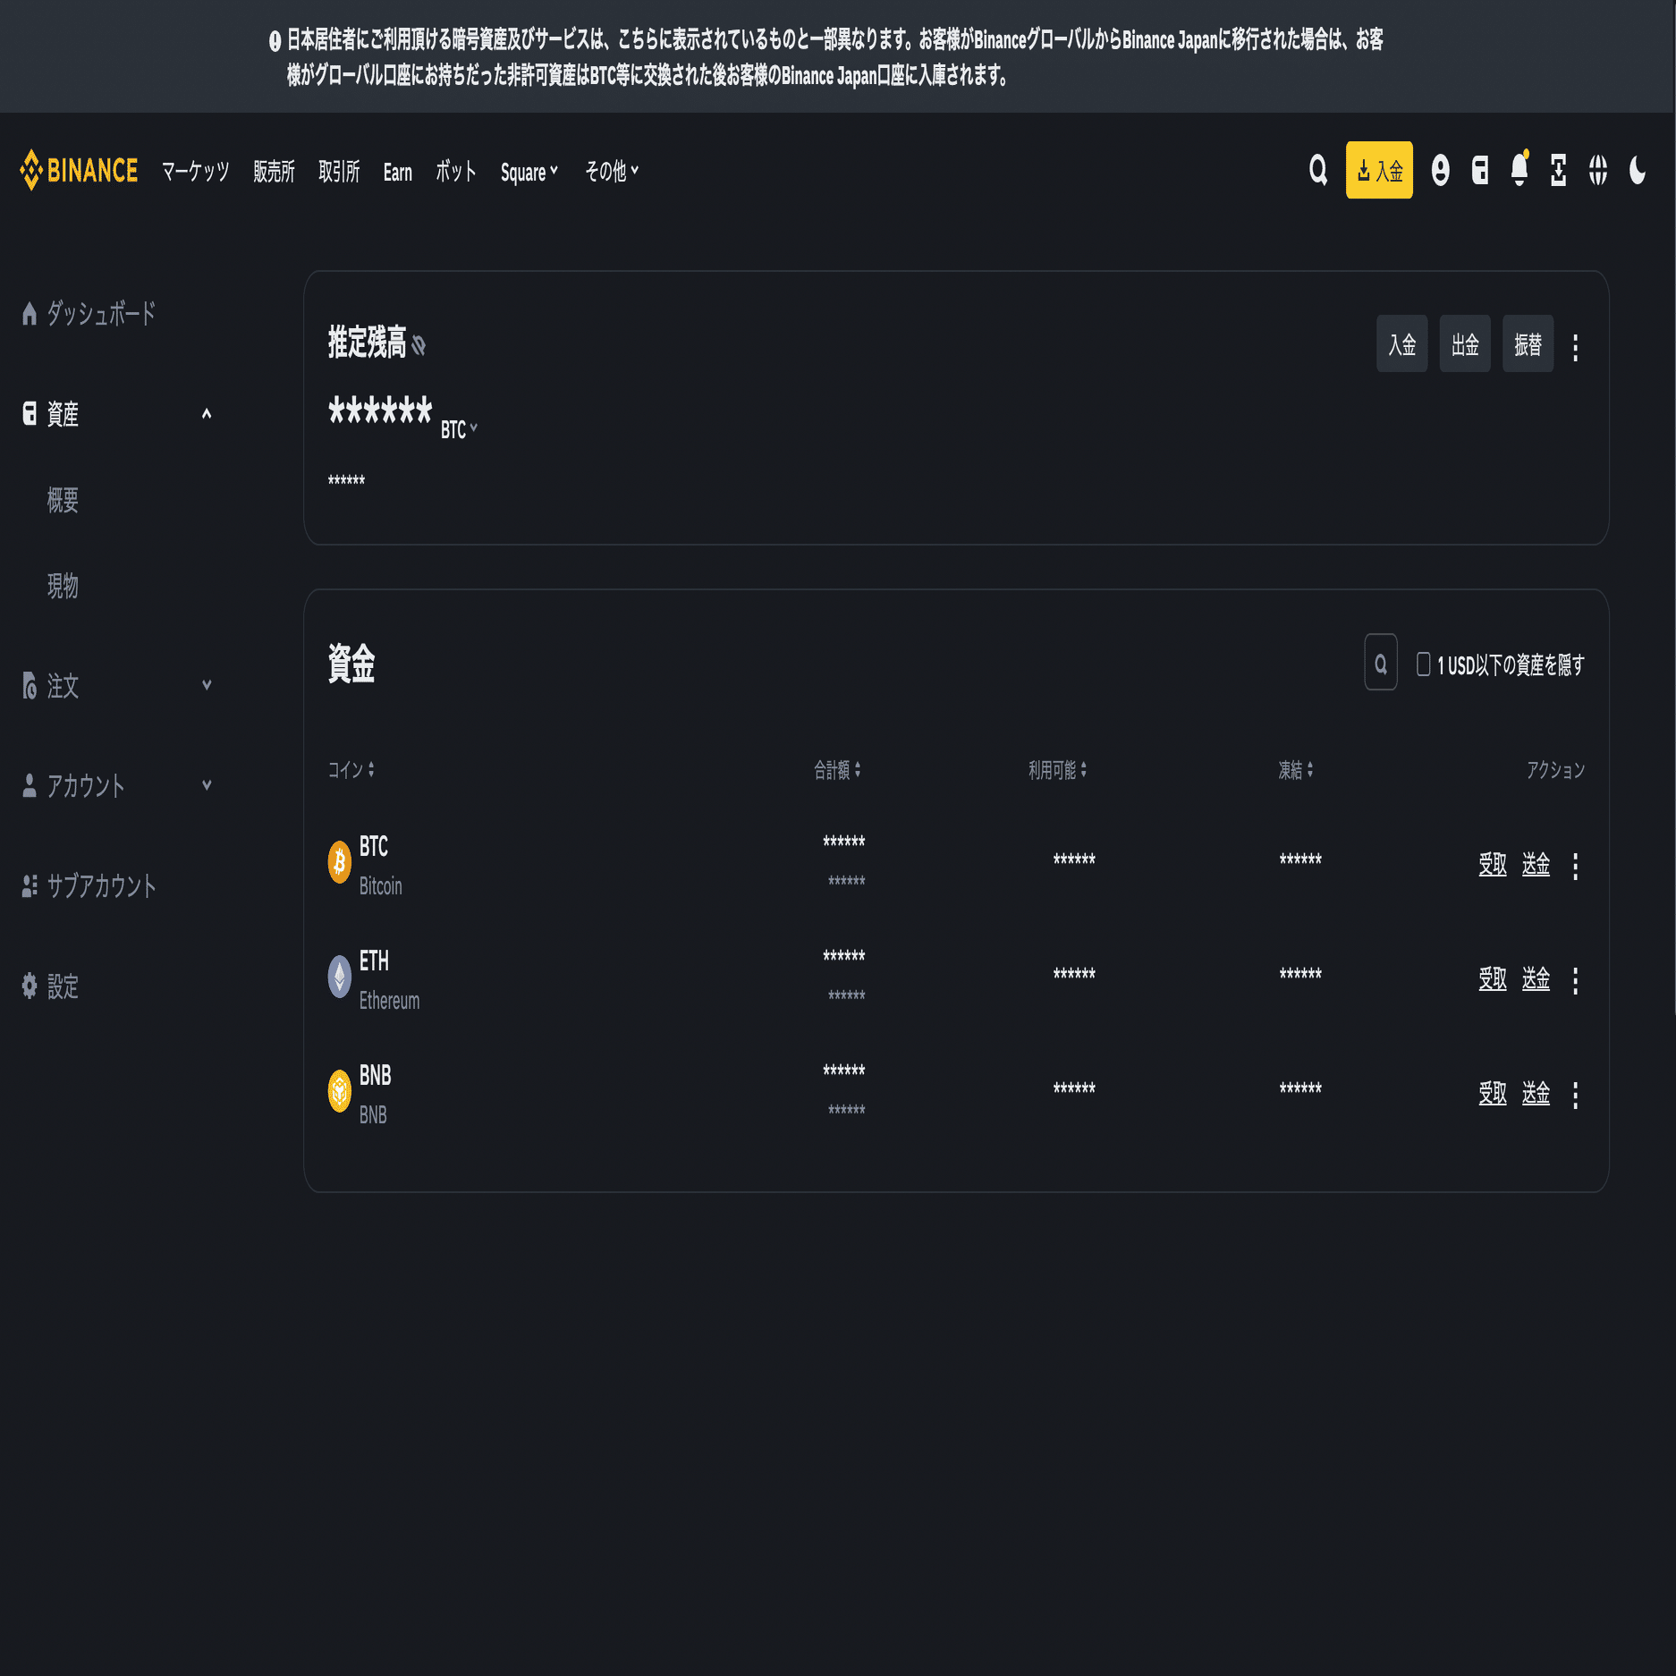This screenshot has height=1676, width=1676.
Task: Open the マーケッツ nav item
Action: [195, 171]
